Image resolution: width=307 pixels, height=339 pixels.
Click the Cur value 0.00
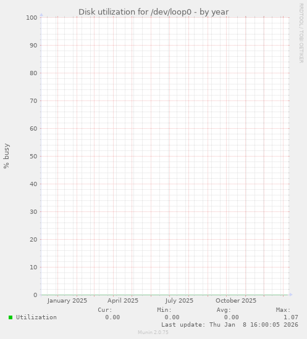coord(112,317)
